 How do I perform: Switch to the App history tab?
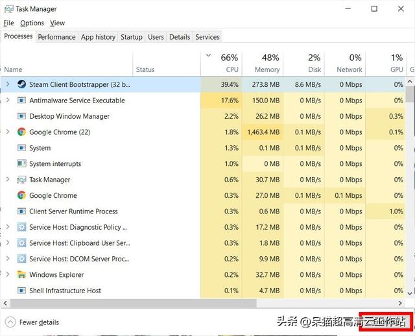[x=98, y=37]
